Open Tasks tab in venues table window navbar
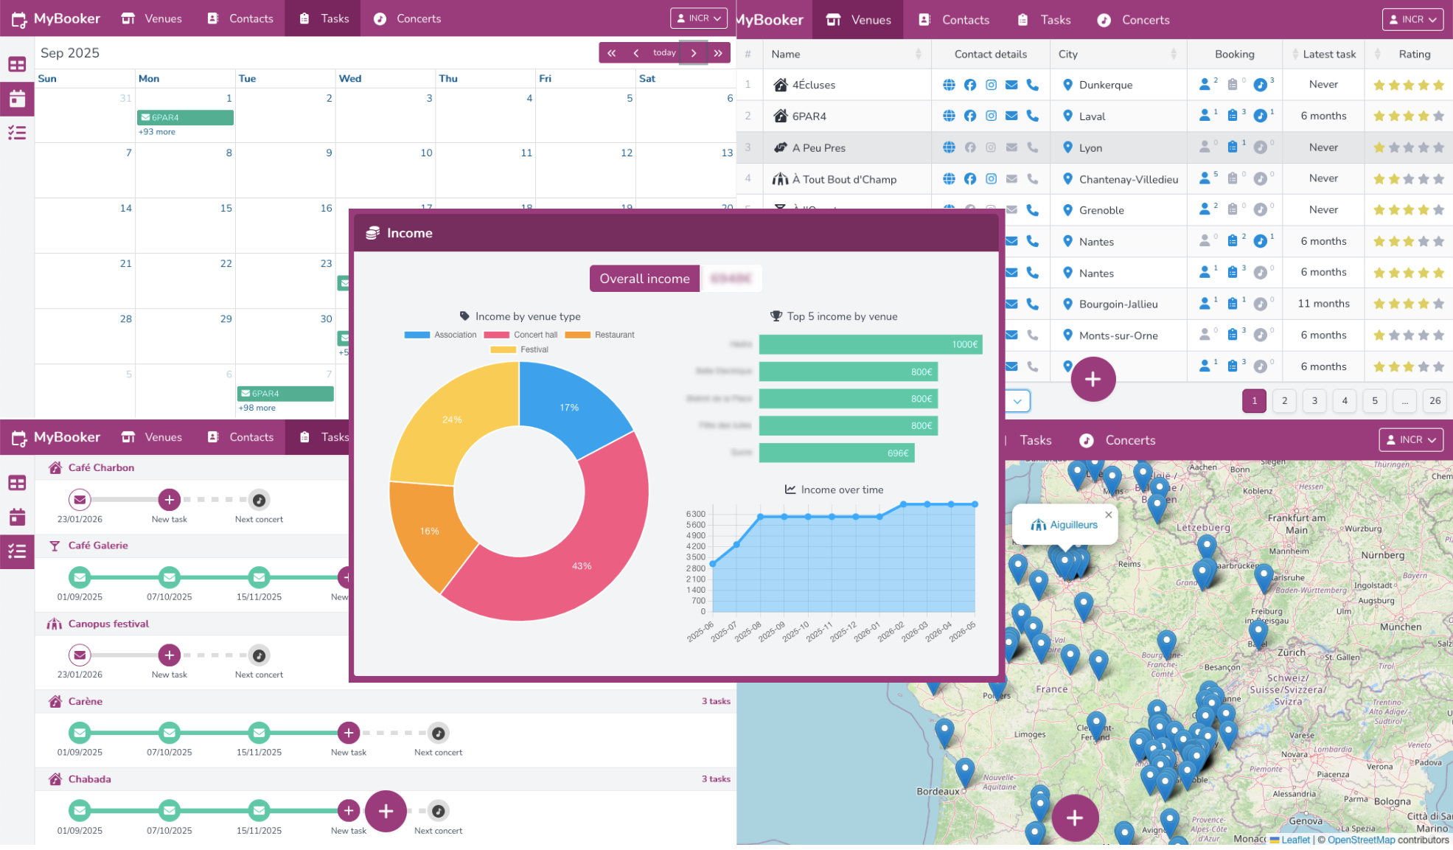The image size is (1453, 850). [x=1044, y=20]
